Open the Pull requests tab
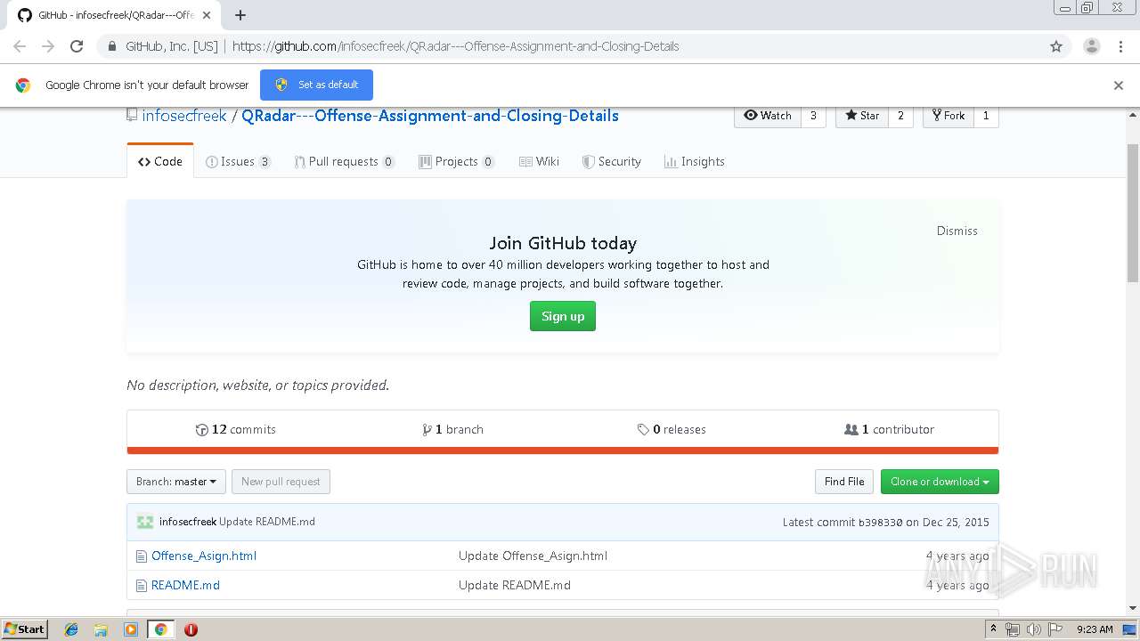Screen dimensions: 1140x641 tap(345, 161)
